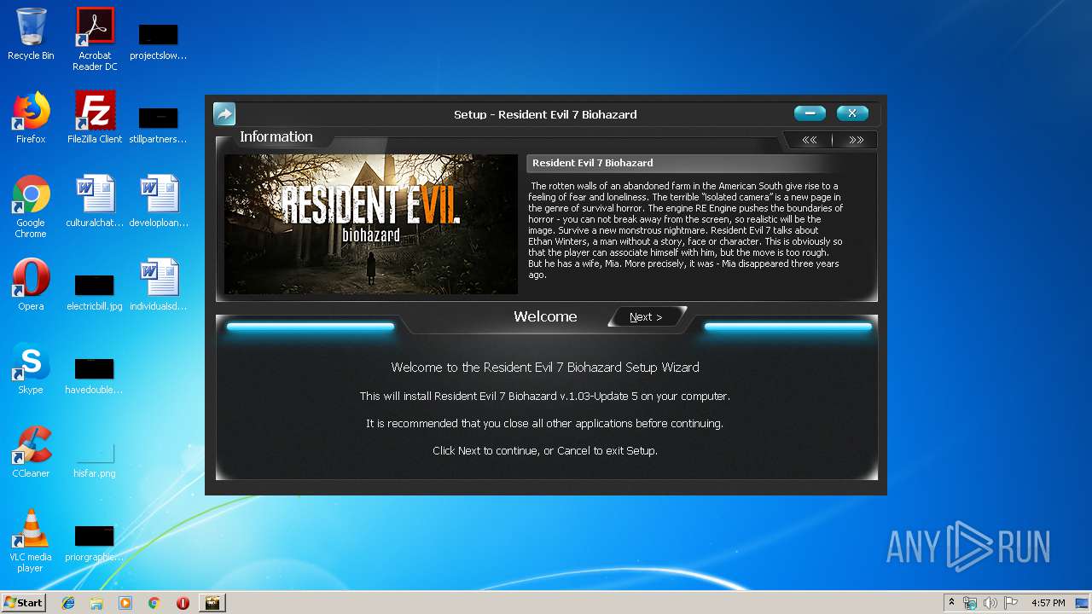Click the Action Center flag icon
The width and height of the screenshot is (1092, 614).
[x=1011, y=603]
